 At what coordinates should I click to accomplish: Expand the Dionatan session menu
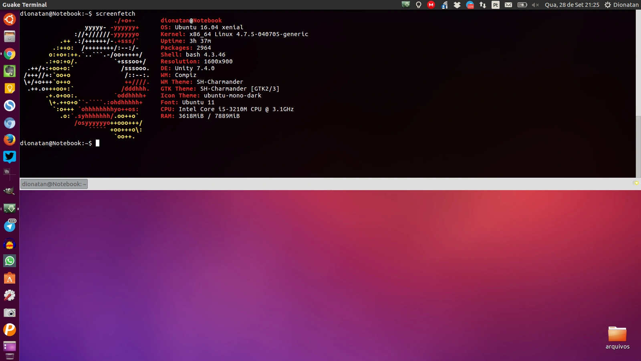click(x=621, y=5)
